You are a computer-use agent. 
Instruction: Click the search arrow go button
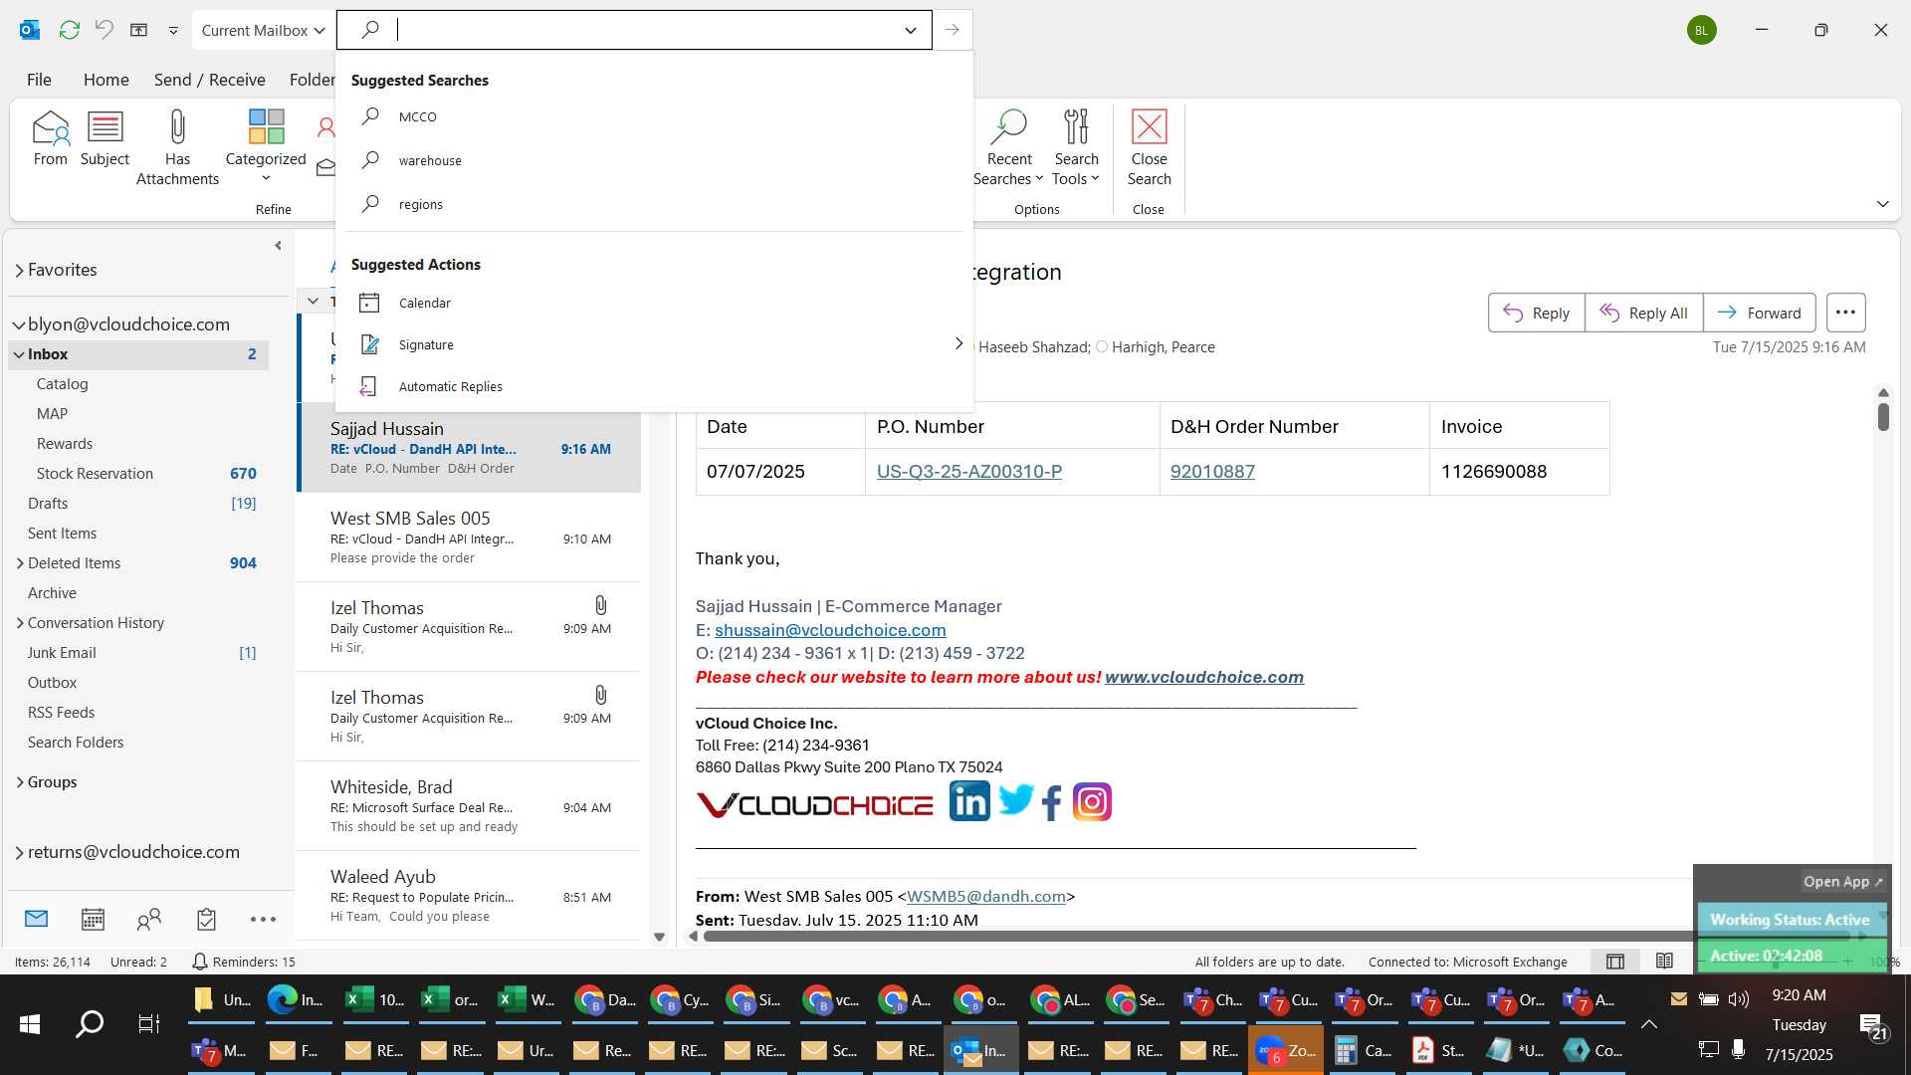click(x=952, y=30)
